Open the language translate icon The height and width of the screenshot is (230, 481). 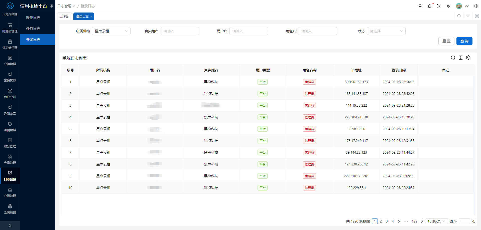click(x=448, y=6)
